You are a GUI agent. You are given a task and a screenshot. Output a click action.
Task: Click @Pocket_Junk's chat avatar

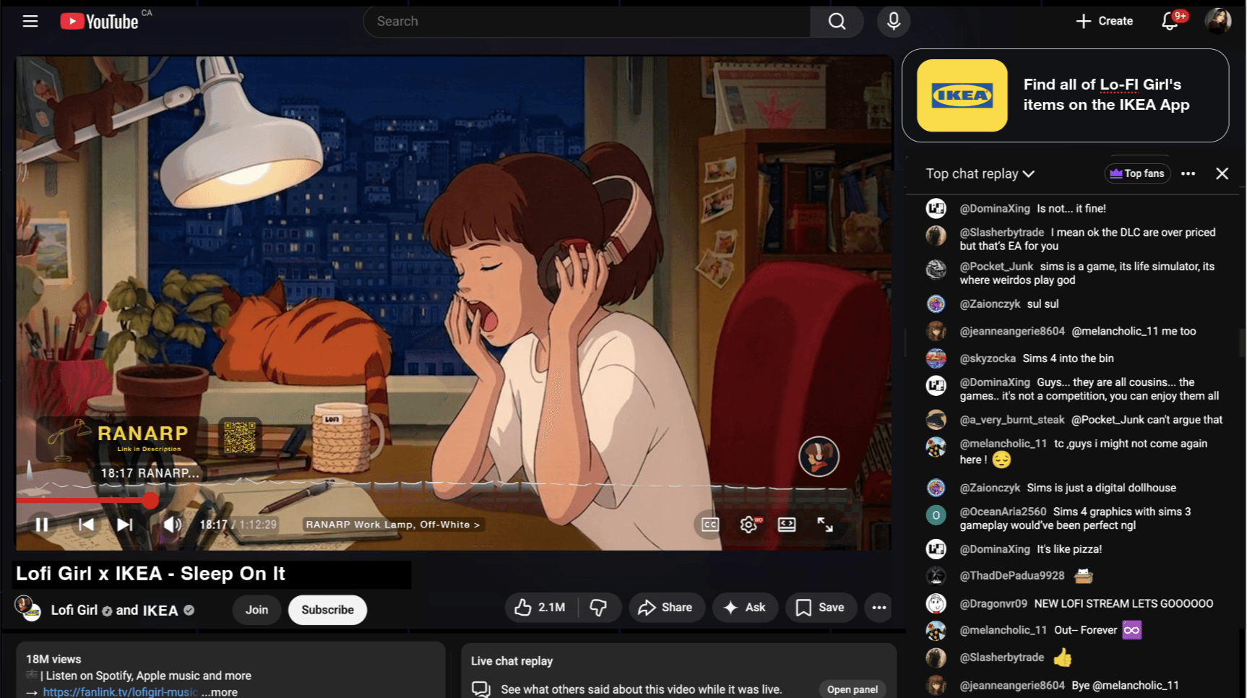pyautogui.click(x=936, y=270)
